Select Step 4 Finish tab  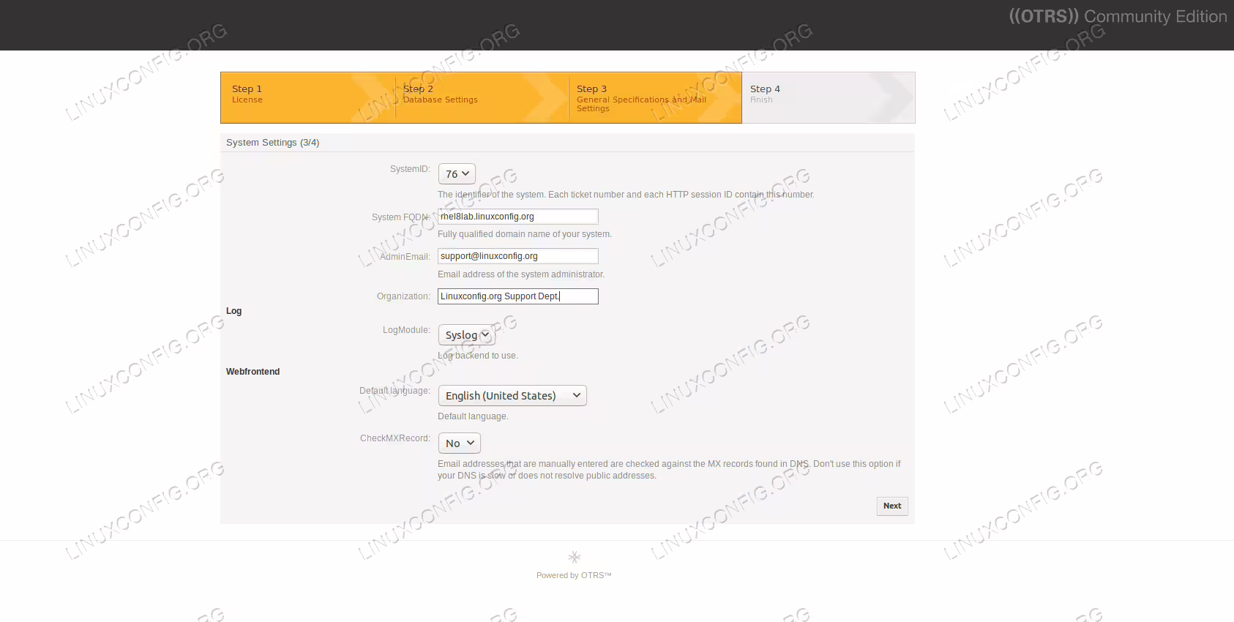(829, 97)
